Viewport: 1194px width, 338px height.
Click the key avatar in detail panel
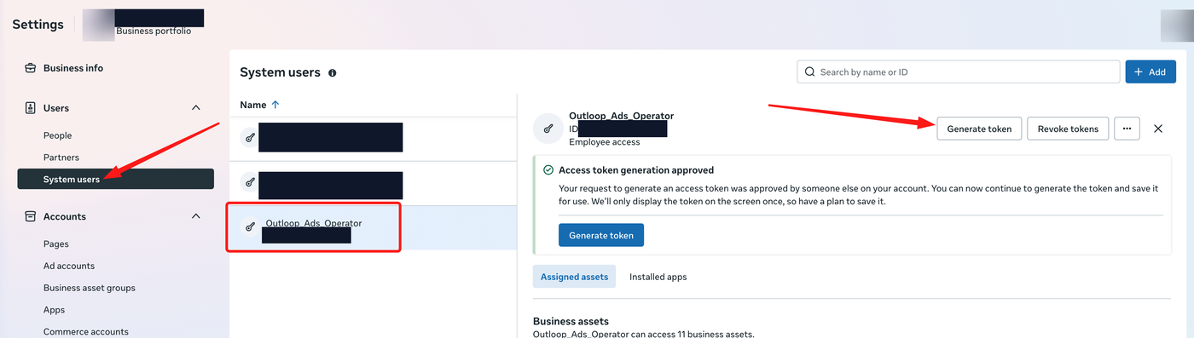tap(548, 129)
